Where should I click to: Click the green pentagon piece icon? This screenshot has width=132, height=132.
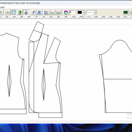point(20,12)
